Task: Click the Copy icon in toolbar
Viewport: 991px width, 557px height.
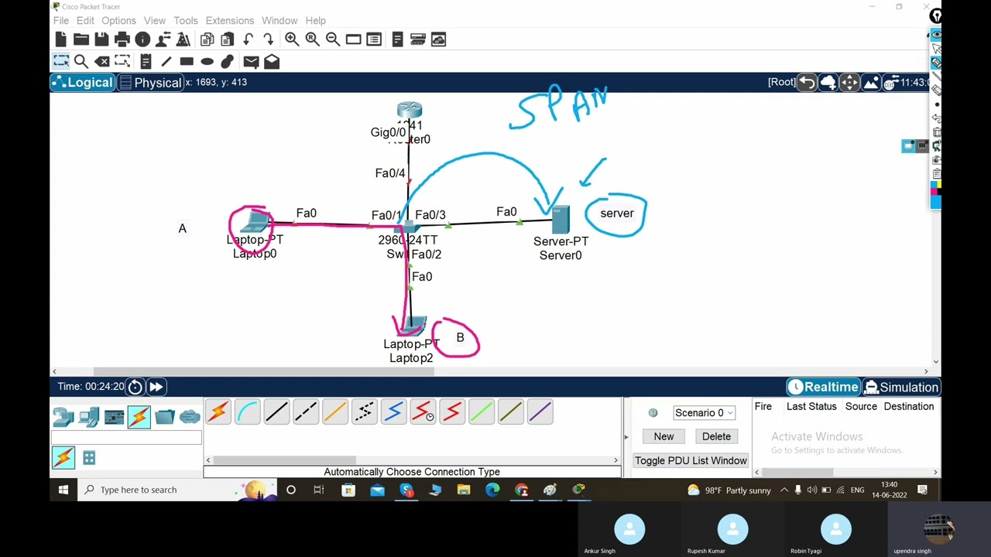Action: tap(207, 39)
